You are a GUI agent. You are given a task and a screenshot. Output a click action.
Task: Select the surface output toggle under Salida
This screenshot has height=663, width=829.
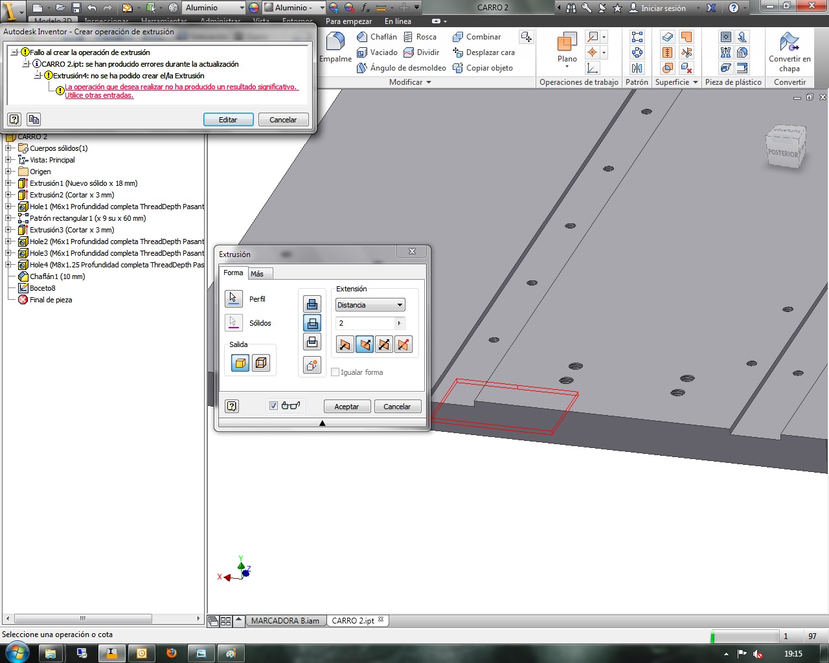(261, 363)
